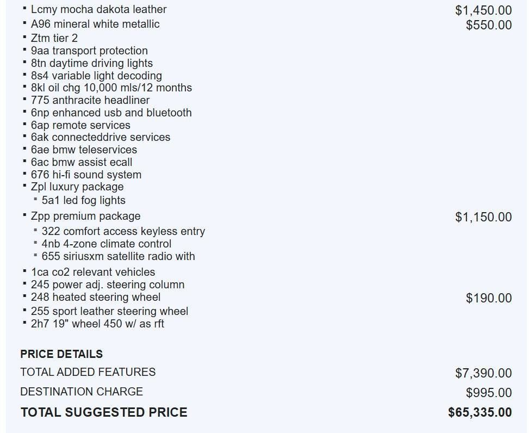The image size is (529, 433).
Task: Select 775 anthracite headliner option
Action: tap(90, 100)
